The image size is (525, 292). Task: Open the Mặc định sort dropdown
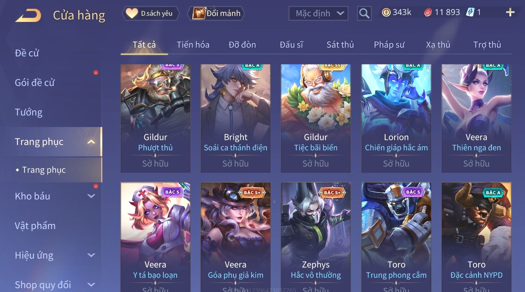coord(318,14)
